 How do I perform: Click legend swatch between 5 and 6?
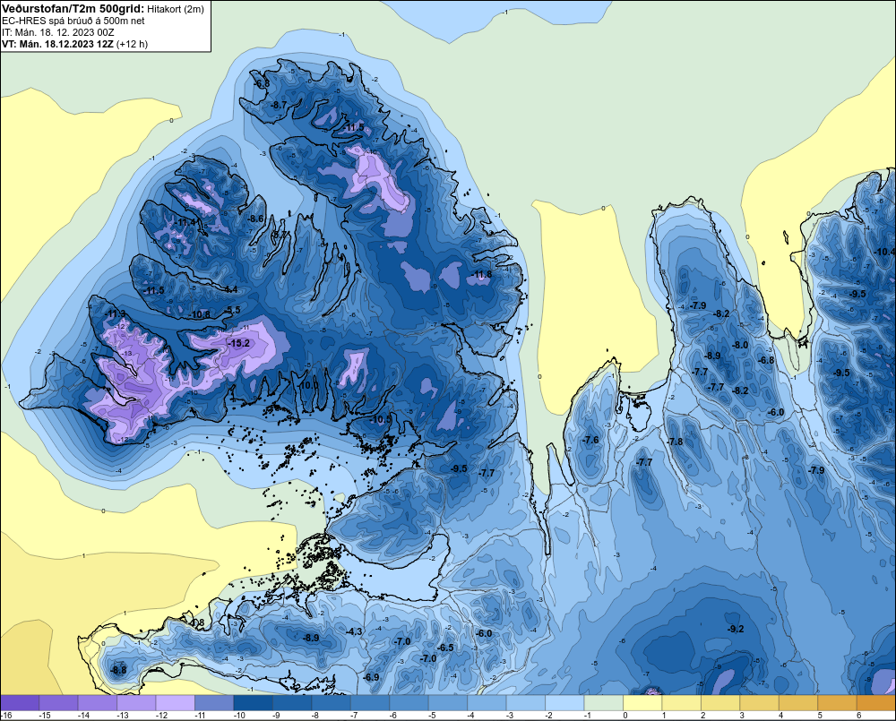(x=837, y=703)
